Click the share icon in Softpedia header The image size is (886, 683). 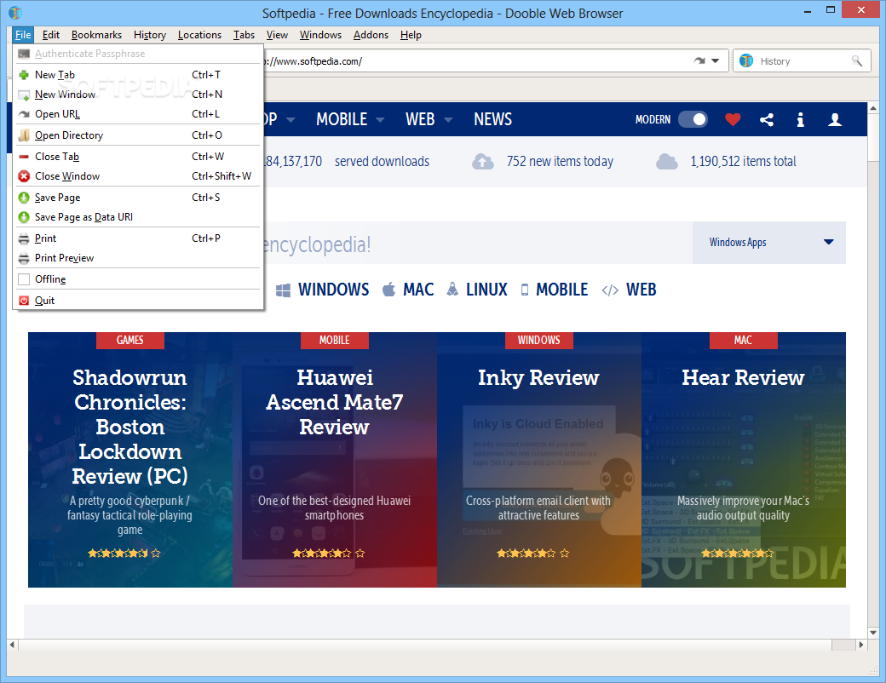[x=767, y=119]
